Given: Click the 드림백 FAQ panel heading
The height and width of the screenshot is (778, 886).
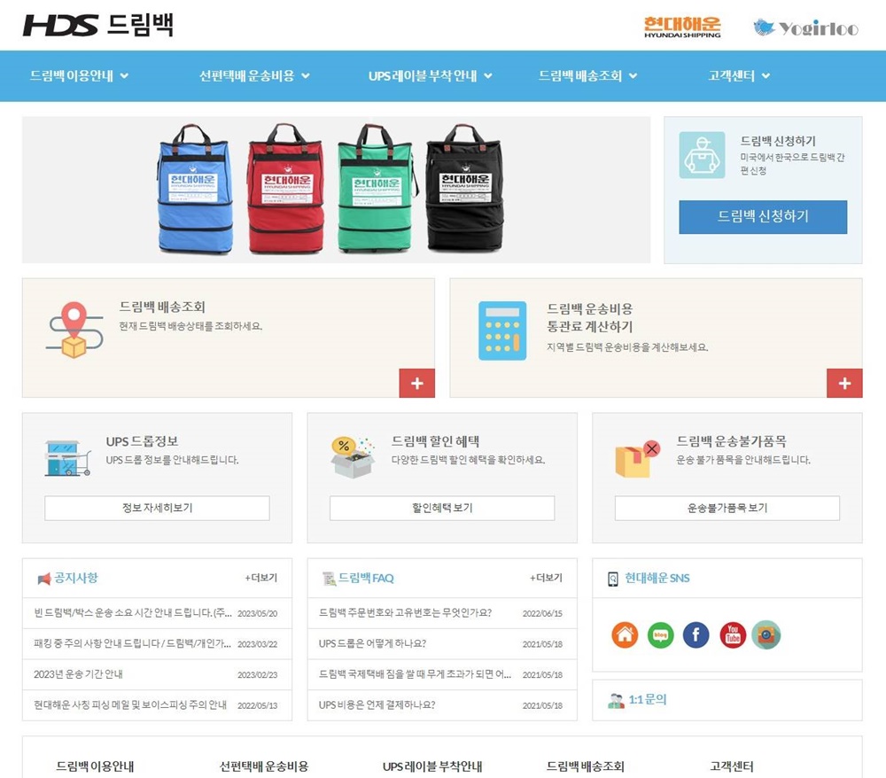Looking at the screenshot, I should pyautogui.click(x=366, y=578).
